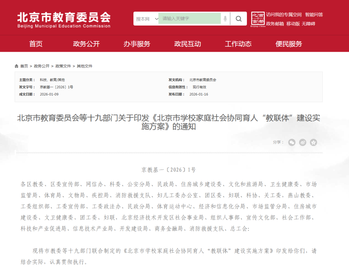
Task: Click the microphone voice search icon
Action: (x=225, y=19)
